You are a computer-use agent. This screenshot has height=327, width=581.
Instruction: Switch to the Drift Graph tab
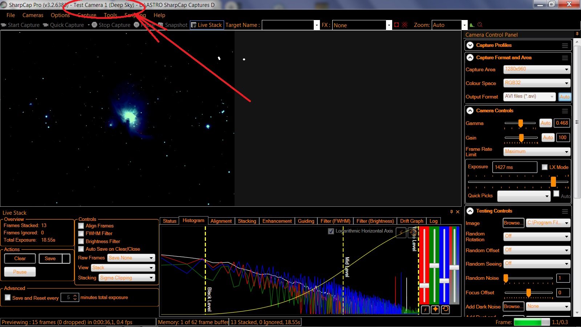coord(411,221)
